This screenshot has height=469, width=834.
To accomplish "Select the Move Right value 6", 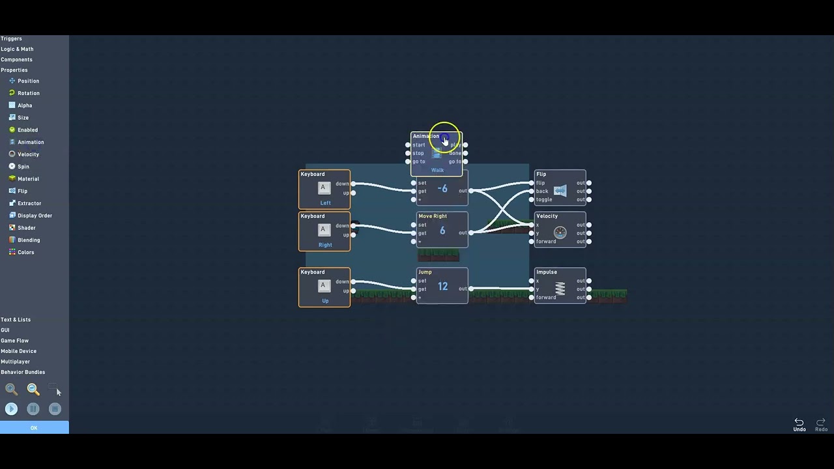I will [442, 231].
